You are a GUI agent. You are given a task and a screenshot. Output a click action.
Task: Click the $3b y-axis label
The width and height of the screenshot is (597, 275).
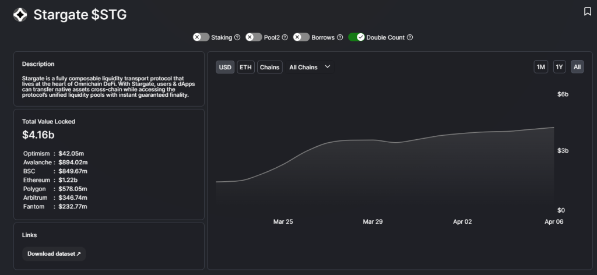(563, 151)
